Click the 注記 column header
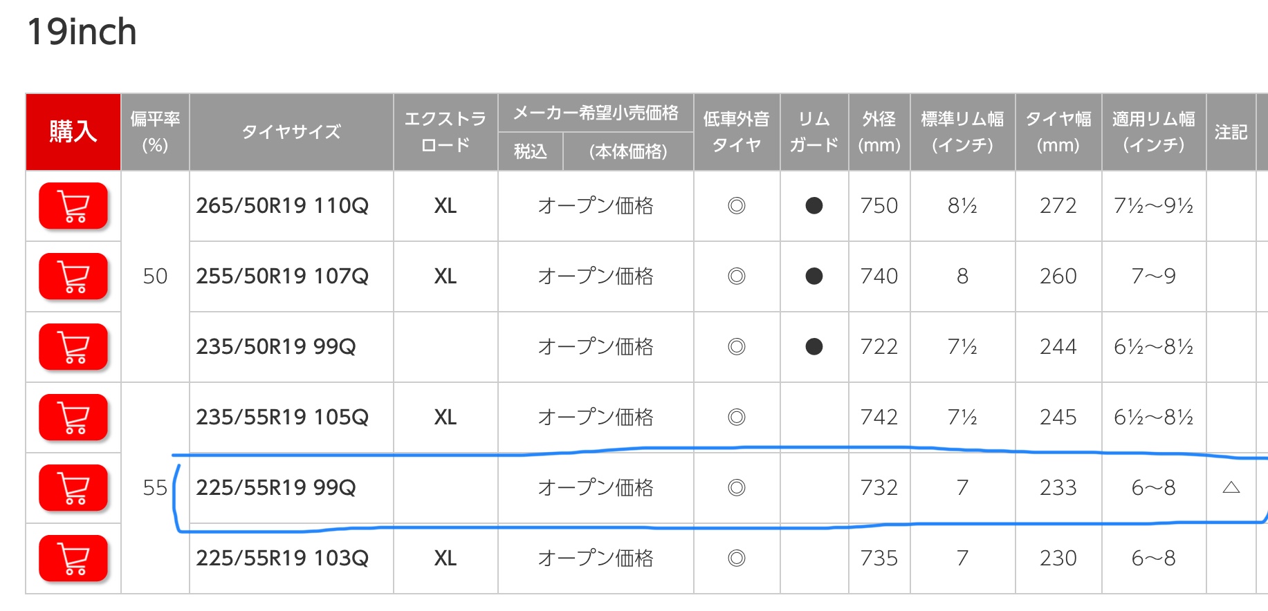This screenshot has height=611, width=1268. tap(1231, 132)
